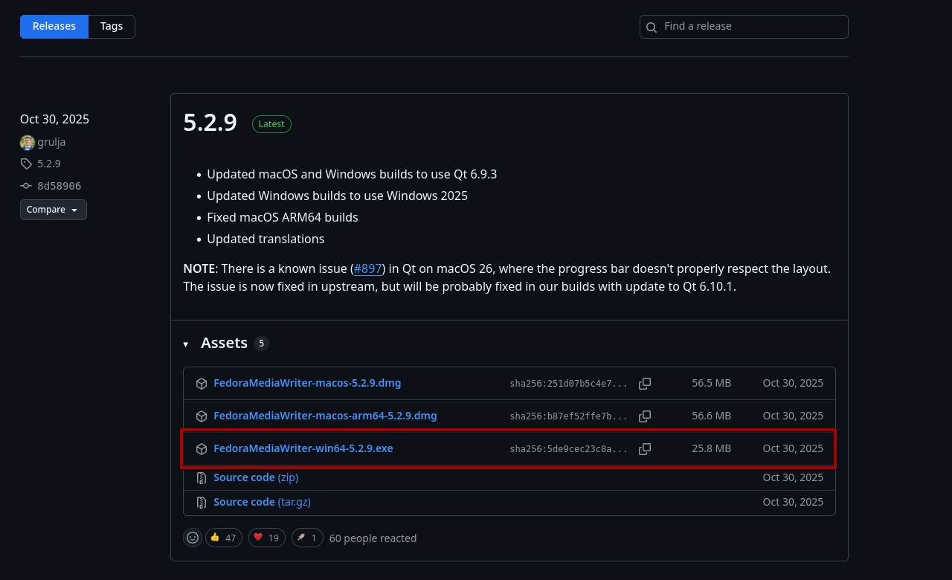
Task: Click the tag icon beside 5.2.9
Action: coord(27,164)
